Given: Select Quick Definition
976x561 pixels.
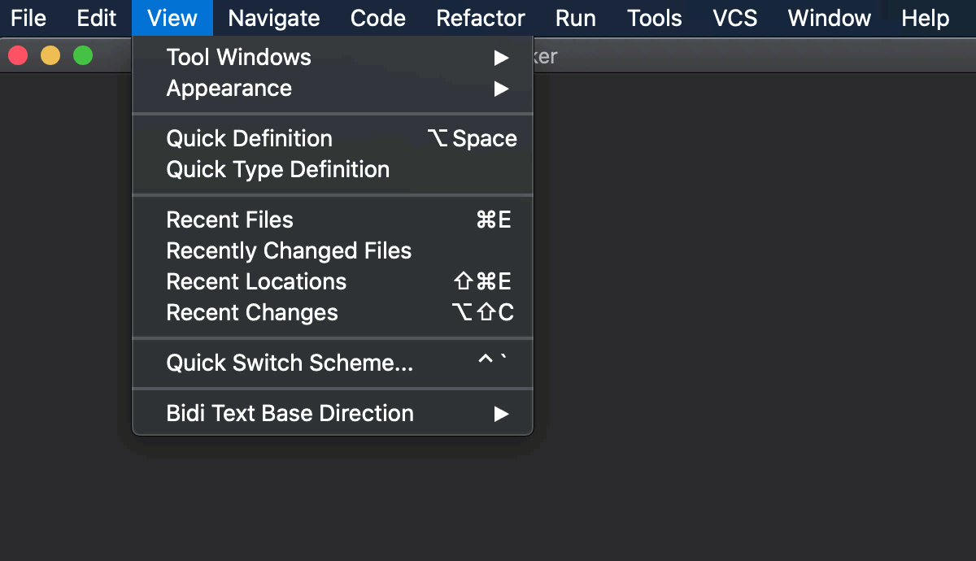Looking at the screenshot, I should [x=249, y=138].
